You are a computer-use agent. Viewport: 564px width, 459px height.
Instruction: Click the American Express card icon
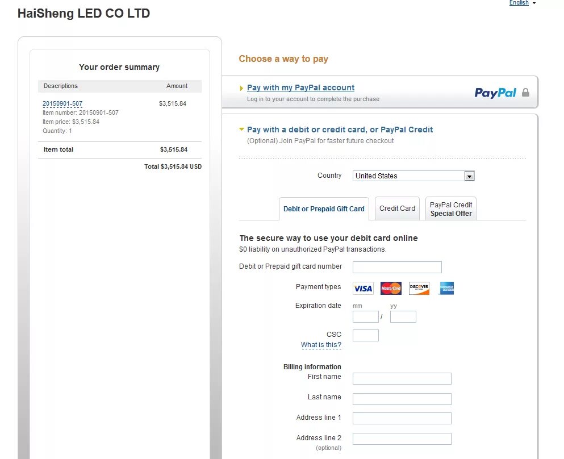coord(446,289)
